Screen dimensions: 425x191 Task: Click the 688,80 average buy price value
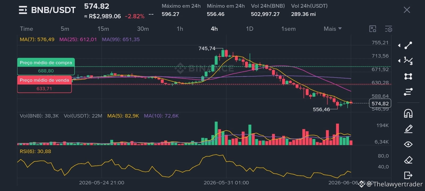(x=46, y=71)
